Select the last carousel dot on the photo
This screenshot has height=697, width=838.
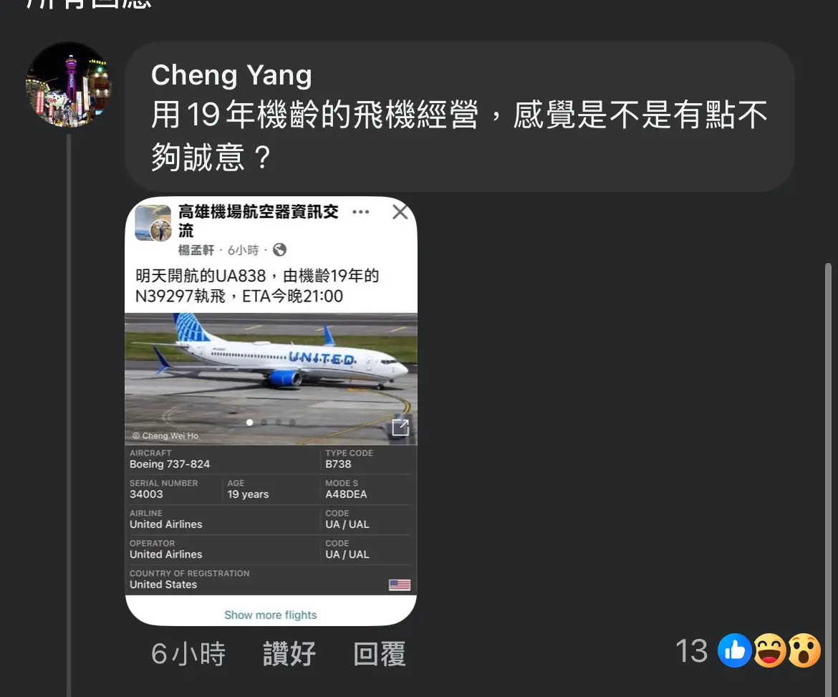pos(292,422)
